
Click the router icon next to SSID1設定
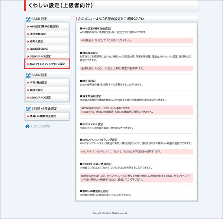[28, 19]
